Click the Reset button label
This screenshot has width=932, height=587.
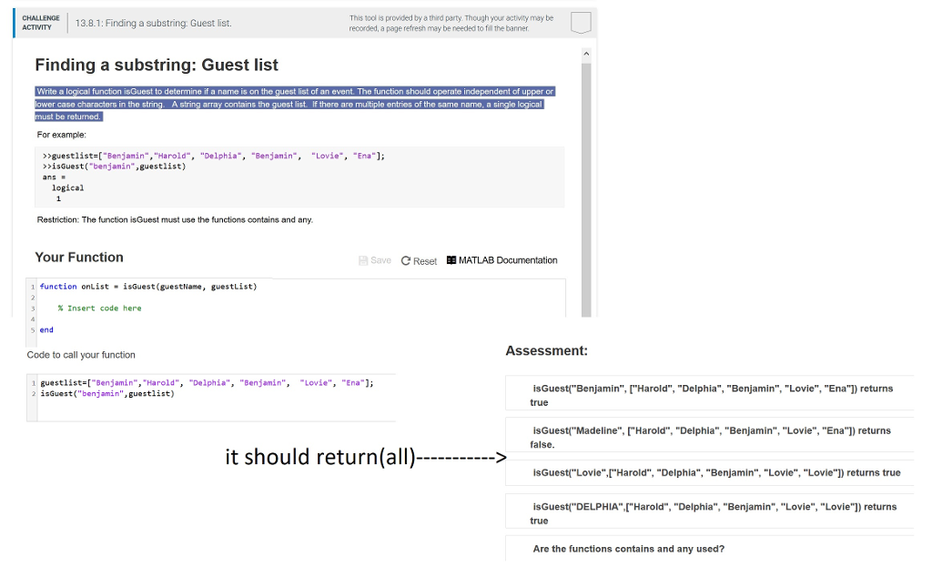point(423,260)
